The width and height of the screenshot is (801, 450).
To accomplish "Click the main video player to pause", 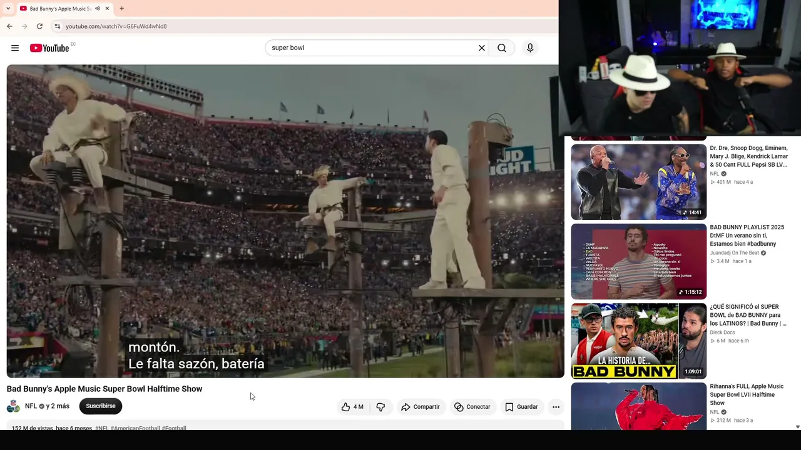I will (285, 221).
